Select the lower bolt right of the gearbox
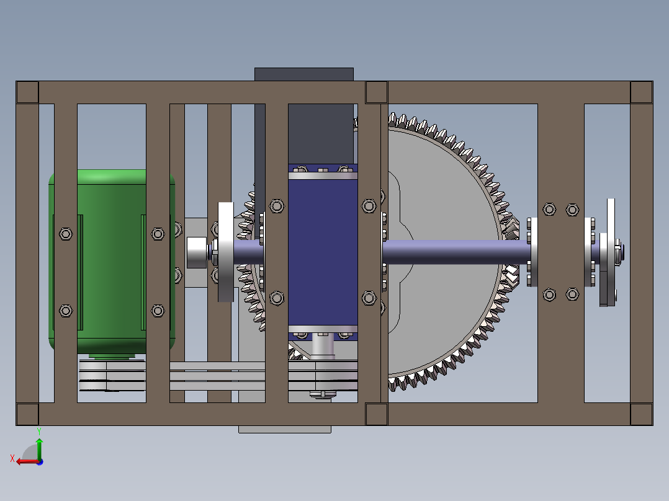 point(369,298)
